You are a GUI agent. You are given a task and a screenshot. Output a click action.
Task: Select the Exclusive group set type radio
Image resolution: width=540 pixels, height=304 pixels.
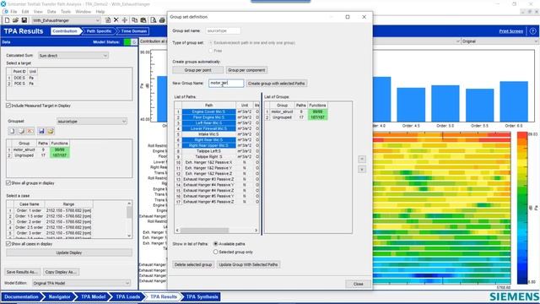[211, 43]
